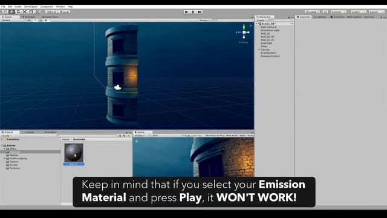Open the Display 1 dropdown in Game view
Viewport: 387px width, 218px height.
click(142, 136)
